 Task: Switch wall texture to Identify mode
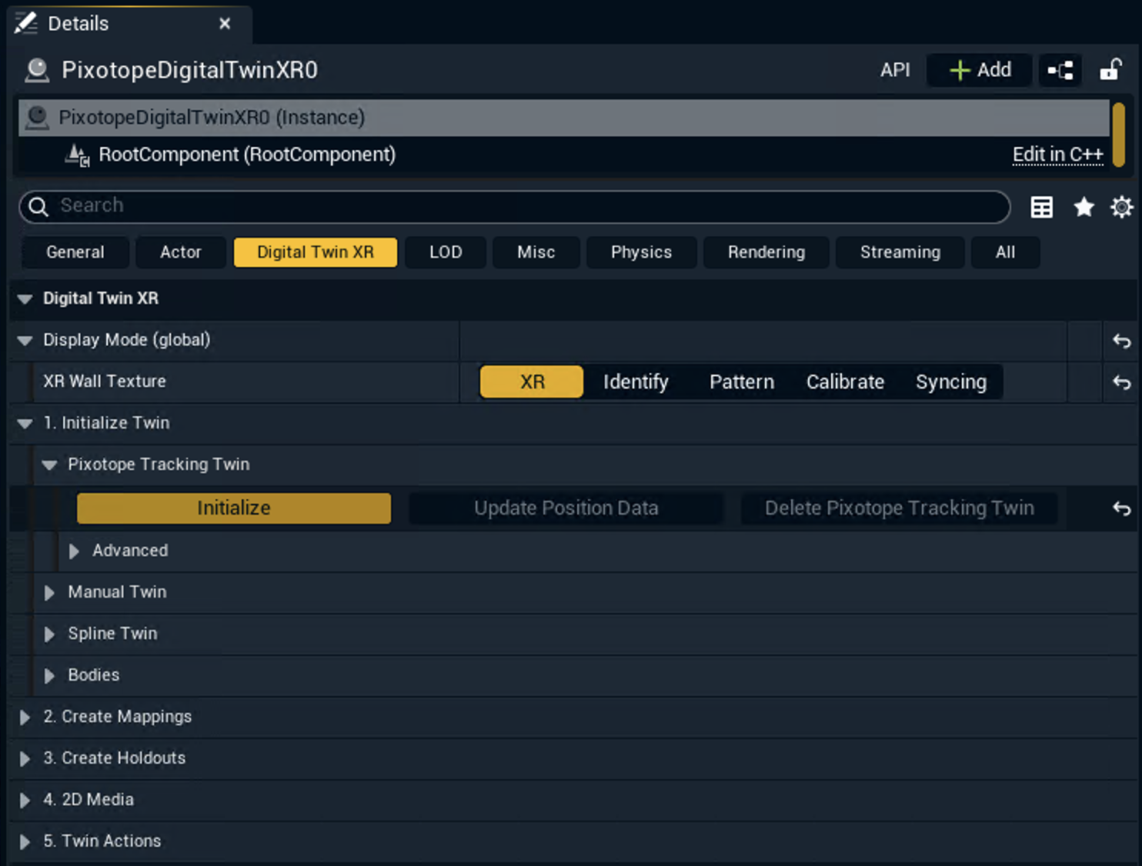635,382
